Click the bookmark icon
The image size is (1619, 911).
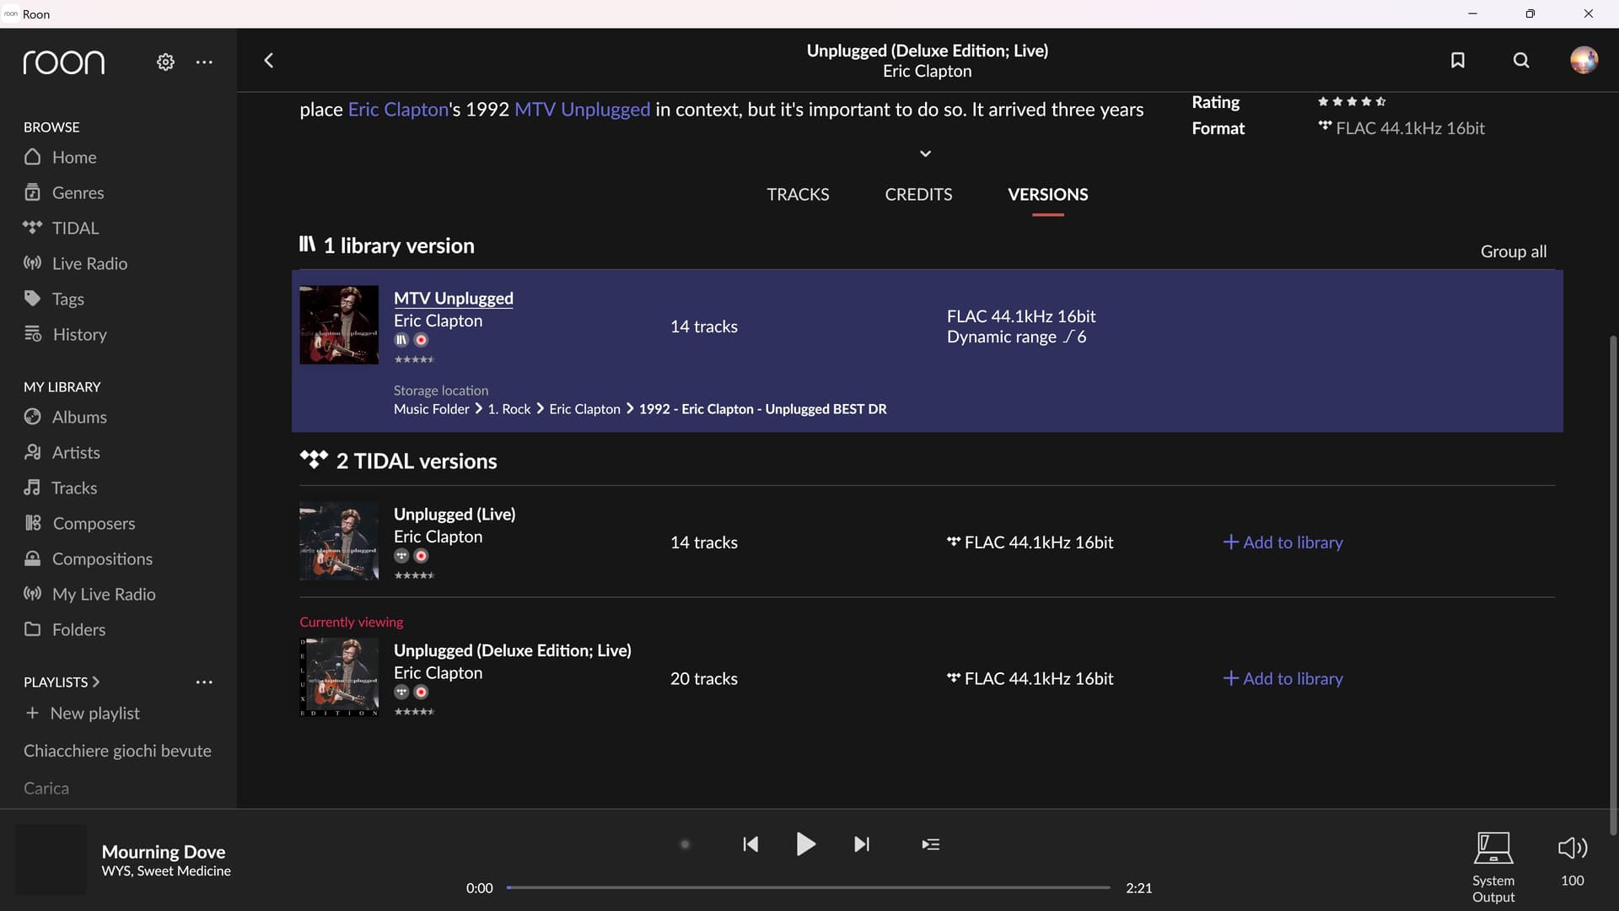click(x=1457, y=60)
